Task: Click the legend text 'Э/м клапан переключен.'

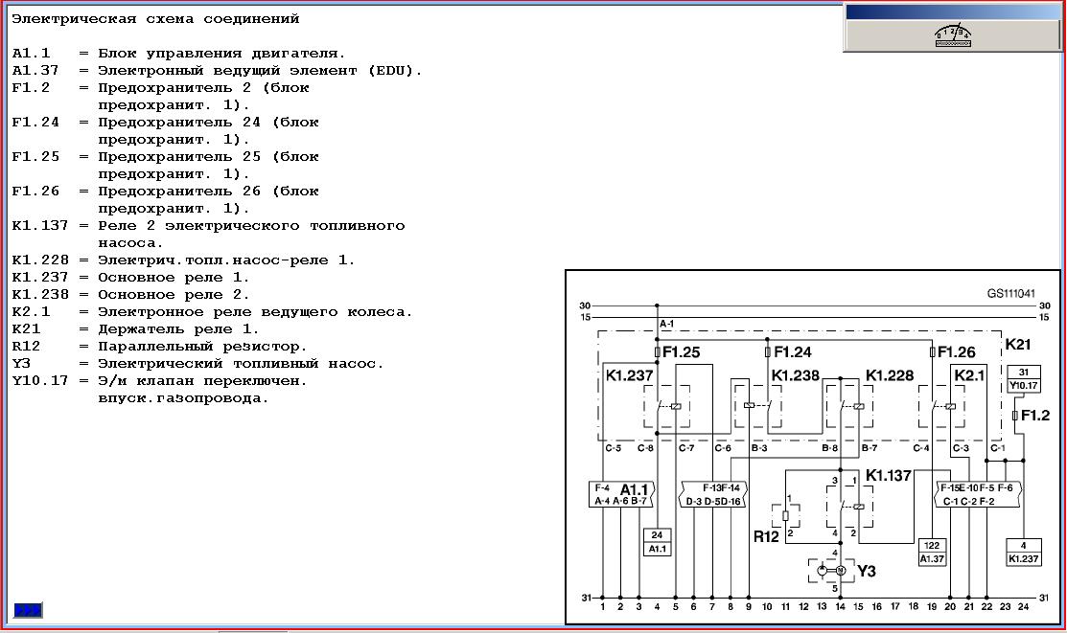Action: (203, 381)
